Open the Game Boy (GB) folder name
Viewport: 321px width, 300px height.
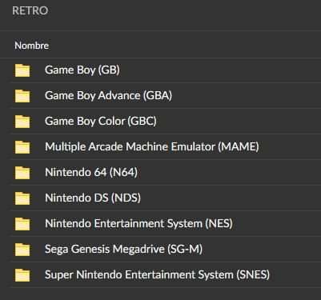(82, 70)
